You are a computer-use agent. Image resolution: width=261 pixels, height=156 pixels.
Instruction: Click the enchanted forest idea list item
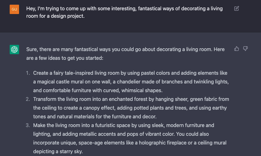[x=131, y=108]
